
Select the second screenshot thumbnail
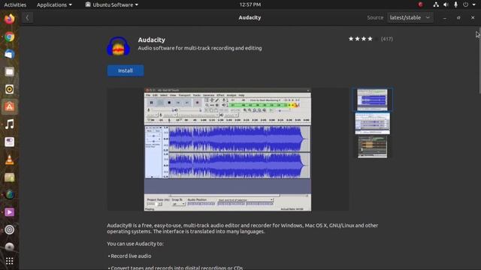(373, 123)
